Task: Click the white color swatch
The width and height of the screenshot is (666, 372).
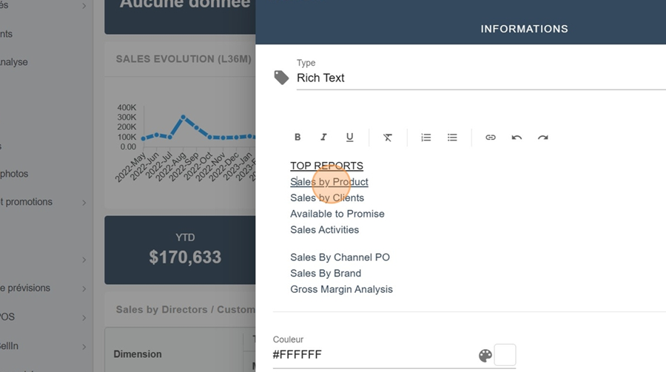Action: tap(505, 355)
